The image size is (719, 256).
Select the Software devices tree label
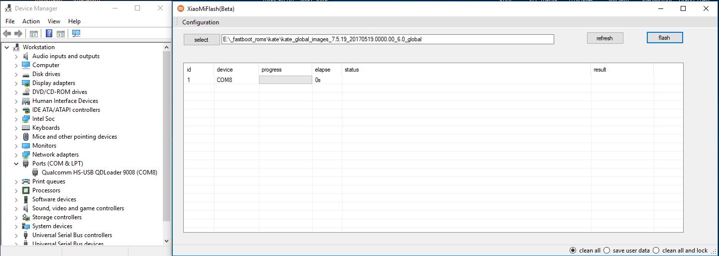[54, 199]
